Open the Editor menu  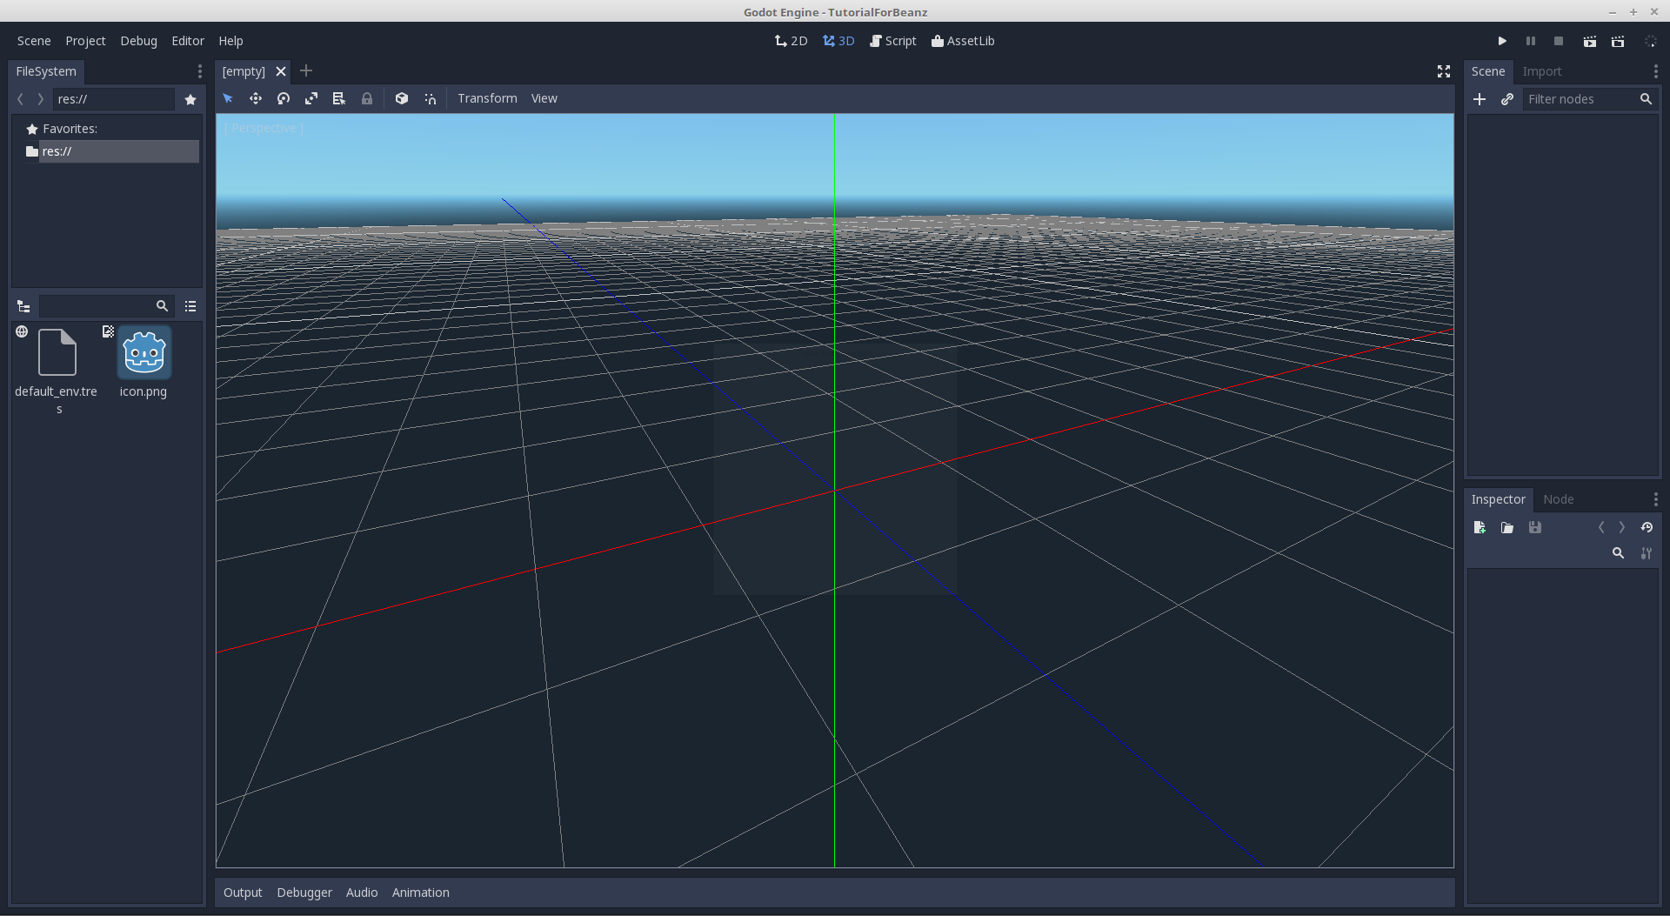(188, 41)
